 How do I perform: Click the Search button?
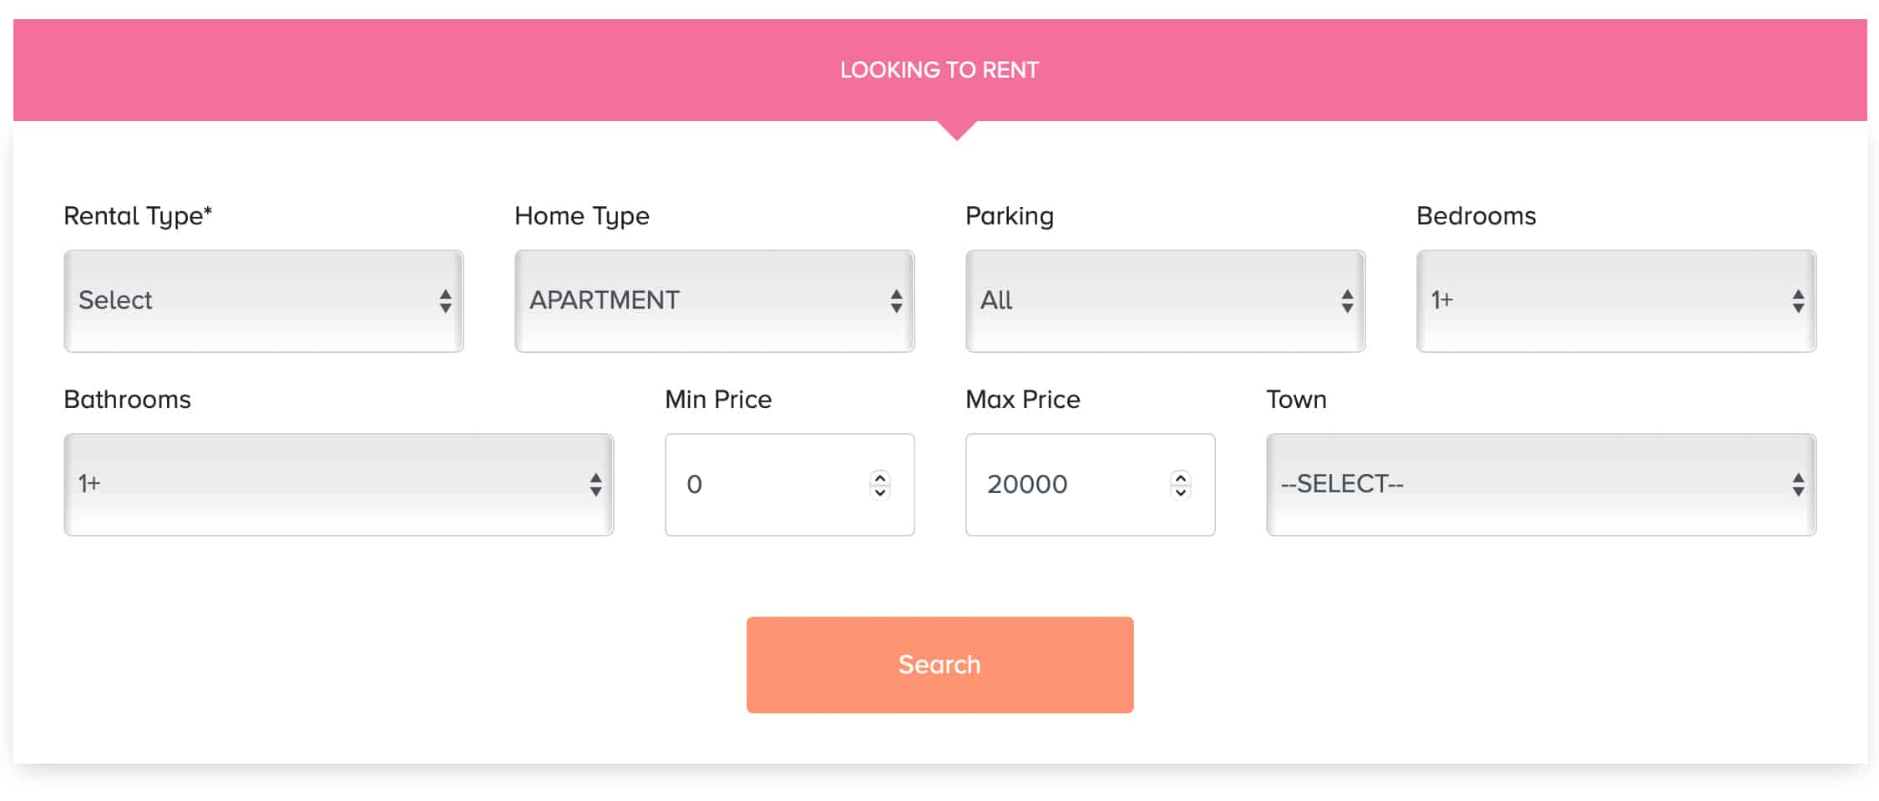940,665
